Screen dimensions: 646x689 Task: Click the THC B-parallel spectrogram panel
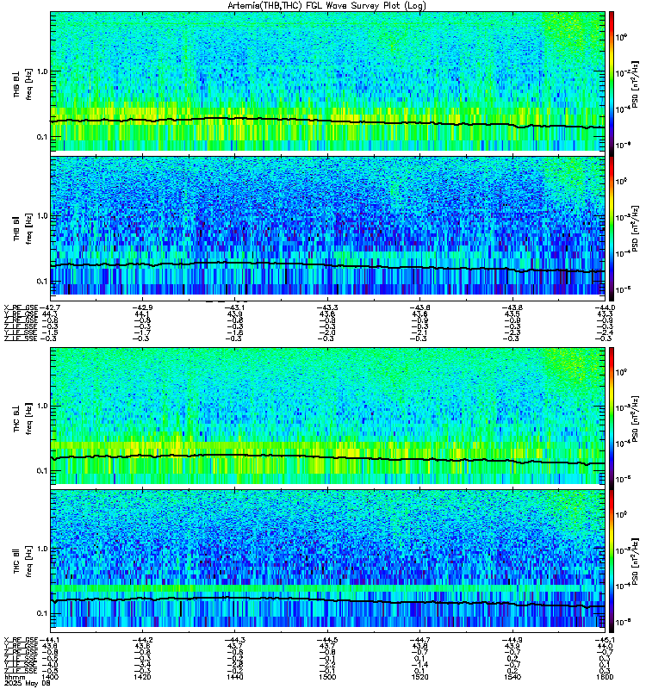point(327,558)
